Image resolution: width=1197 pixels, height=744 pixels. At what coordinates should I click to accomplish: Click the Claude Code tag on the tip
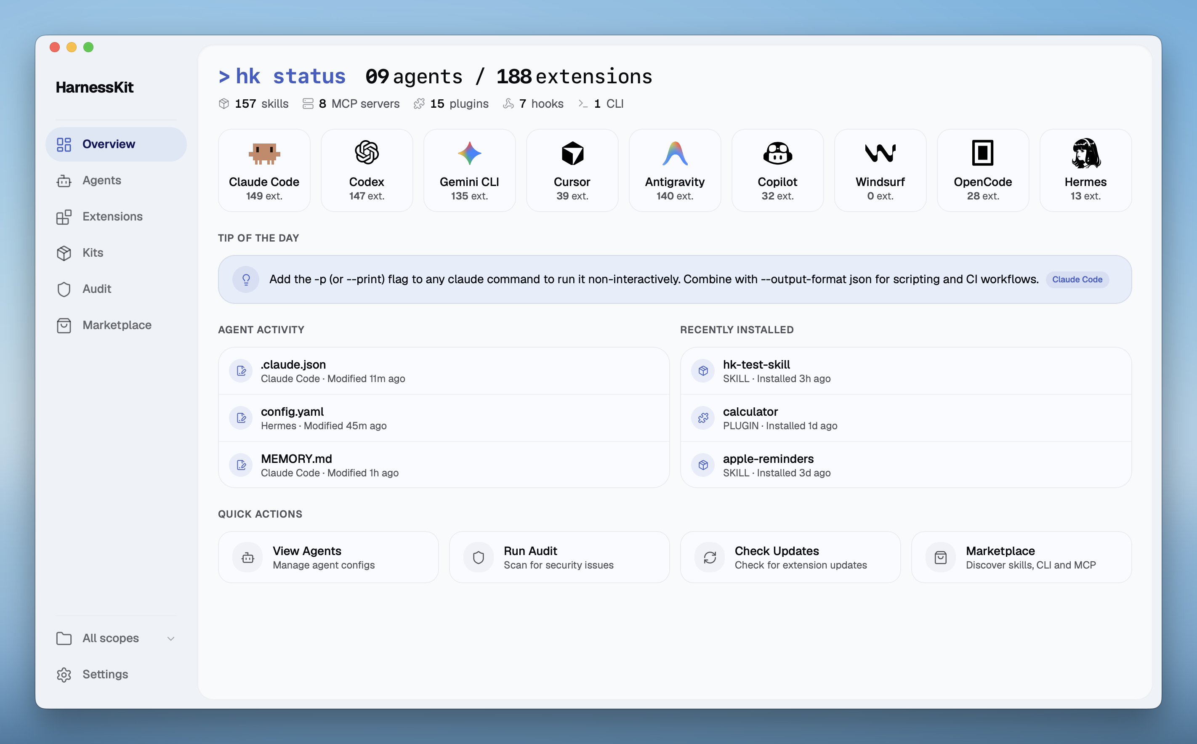click(x=1077, y=279)
